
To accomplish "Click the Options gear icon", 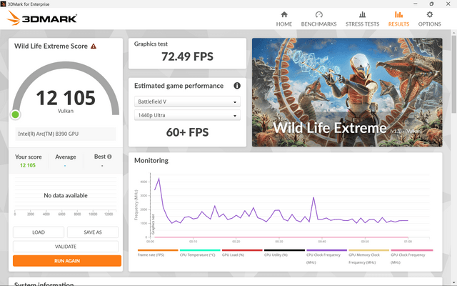I will 430,14.
